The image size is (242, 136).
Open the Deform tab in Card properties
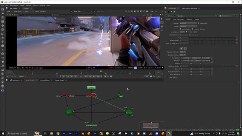point(189,19)
